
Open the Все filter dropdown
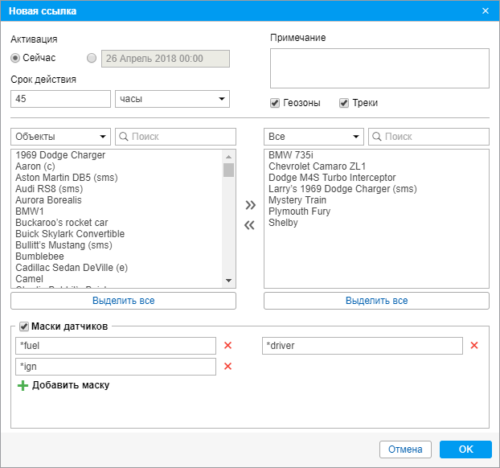(x=314, y=137)
